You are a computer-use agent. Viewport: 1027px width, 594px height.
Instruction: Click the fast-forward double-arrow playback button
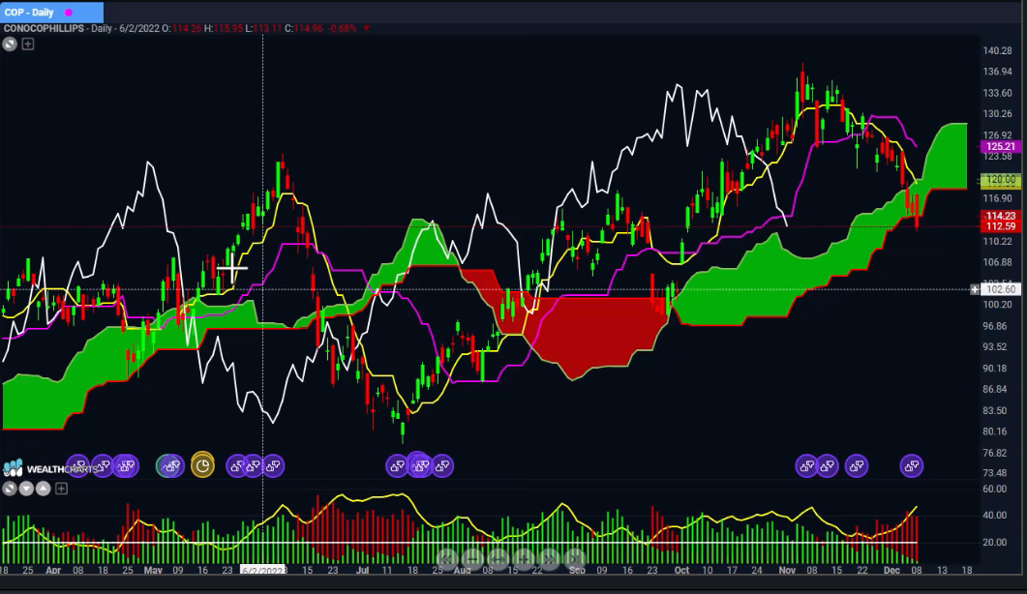pos(549,559)
